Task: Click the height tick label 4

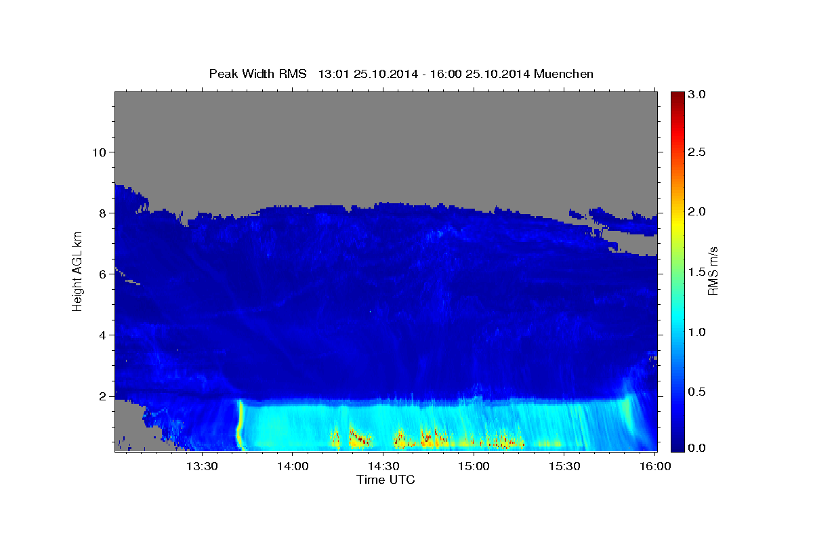Action: click(103, 335)
